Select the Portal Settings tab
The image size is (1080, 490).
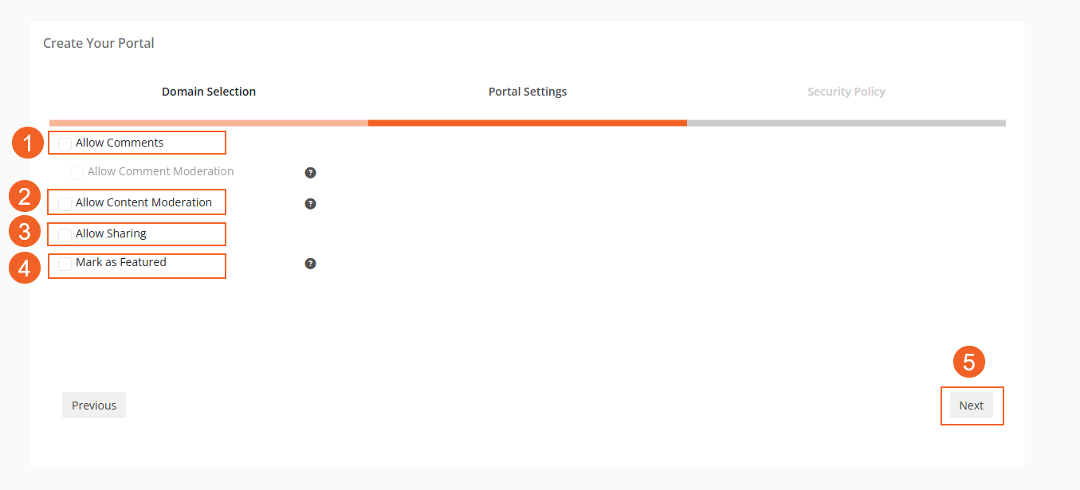(528, 91)
